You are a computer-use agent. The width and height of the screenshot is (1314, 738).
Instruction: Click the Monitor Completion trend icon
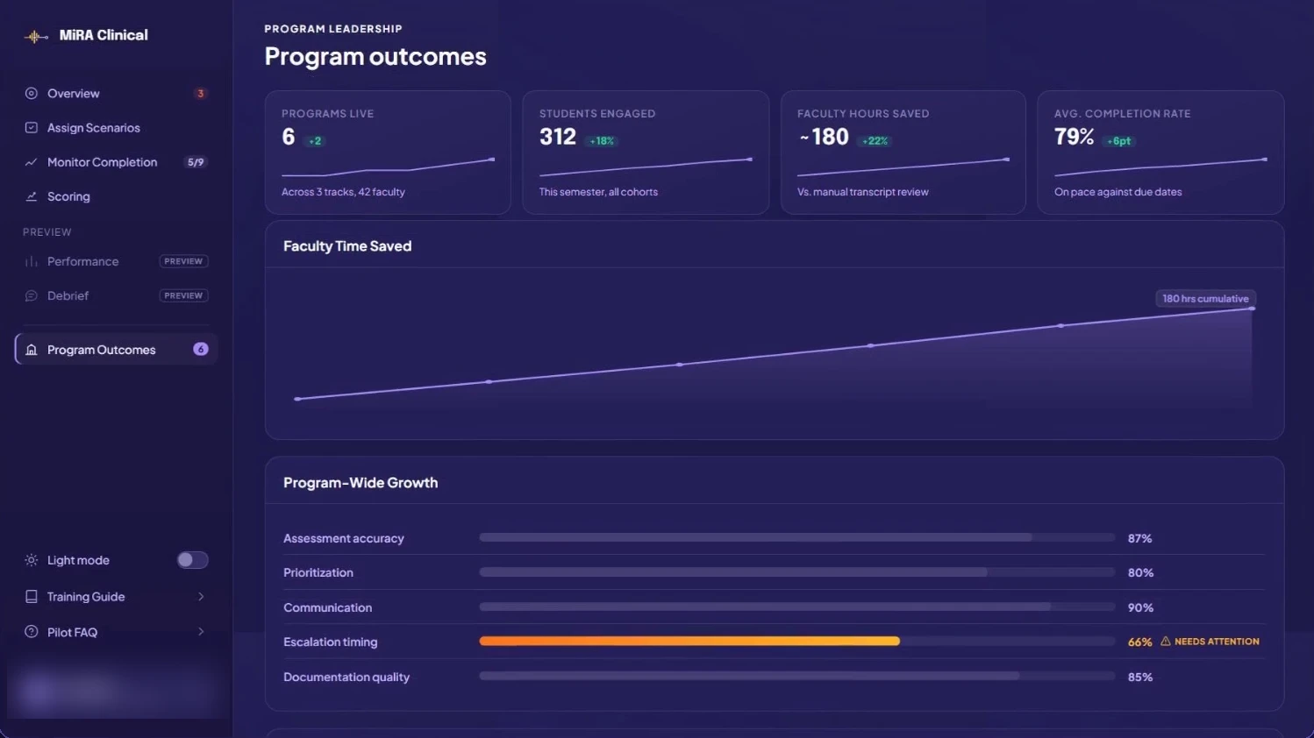tap(32, 162)
